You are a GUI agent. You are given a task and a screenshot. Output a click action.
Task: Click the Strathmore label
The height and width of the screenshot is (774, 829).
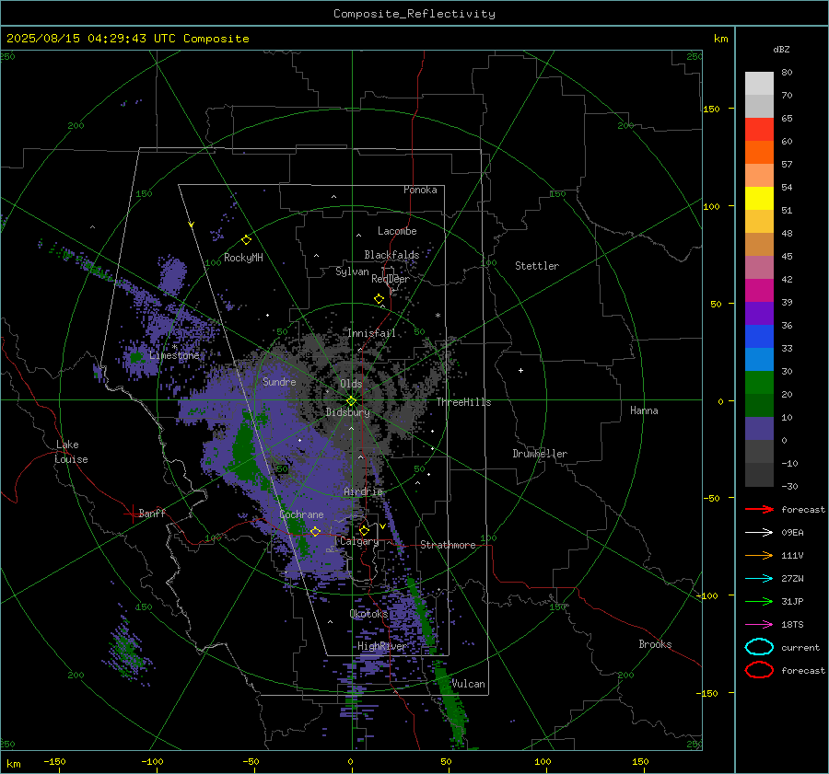(x=448, y=545)
